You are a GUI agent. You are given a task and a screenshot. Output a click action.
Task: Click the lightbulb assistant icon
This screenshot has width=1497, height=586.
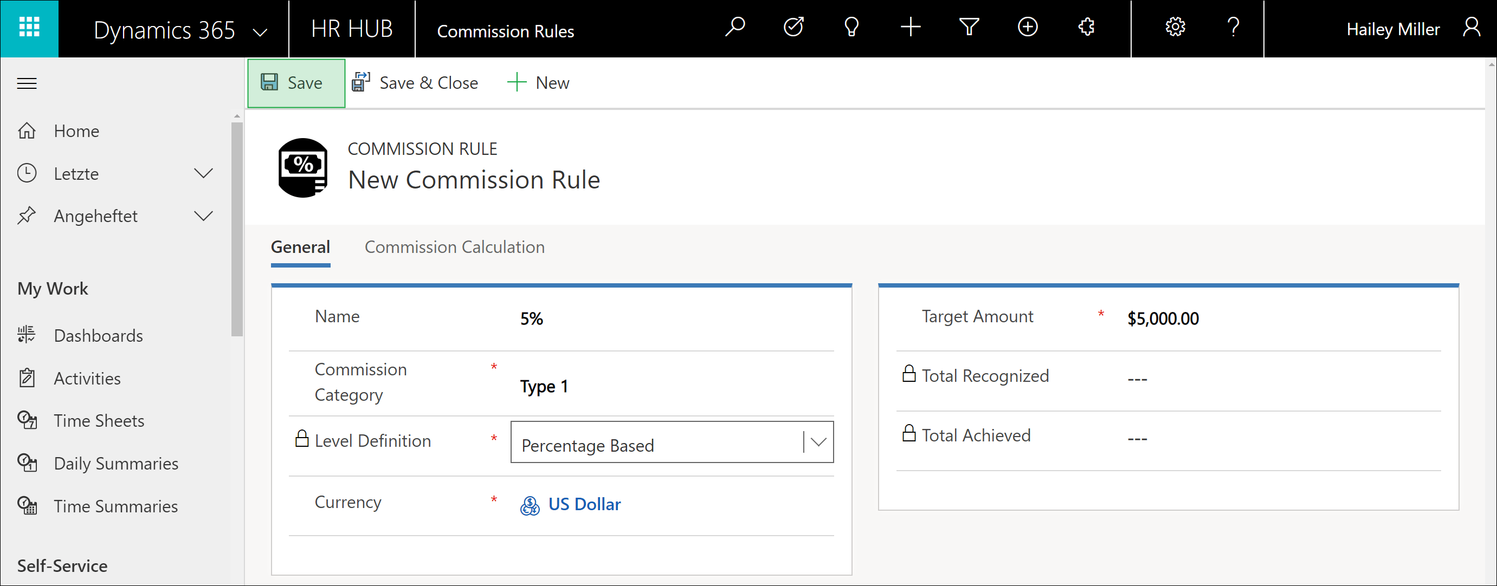[x=851, y=27]
